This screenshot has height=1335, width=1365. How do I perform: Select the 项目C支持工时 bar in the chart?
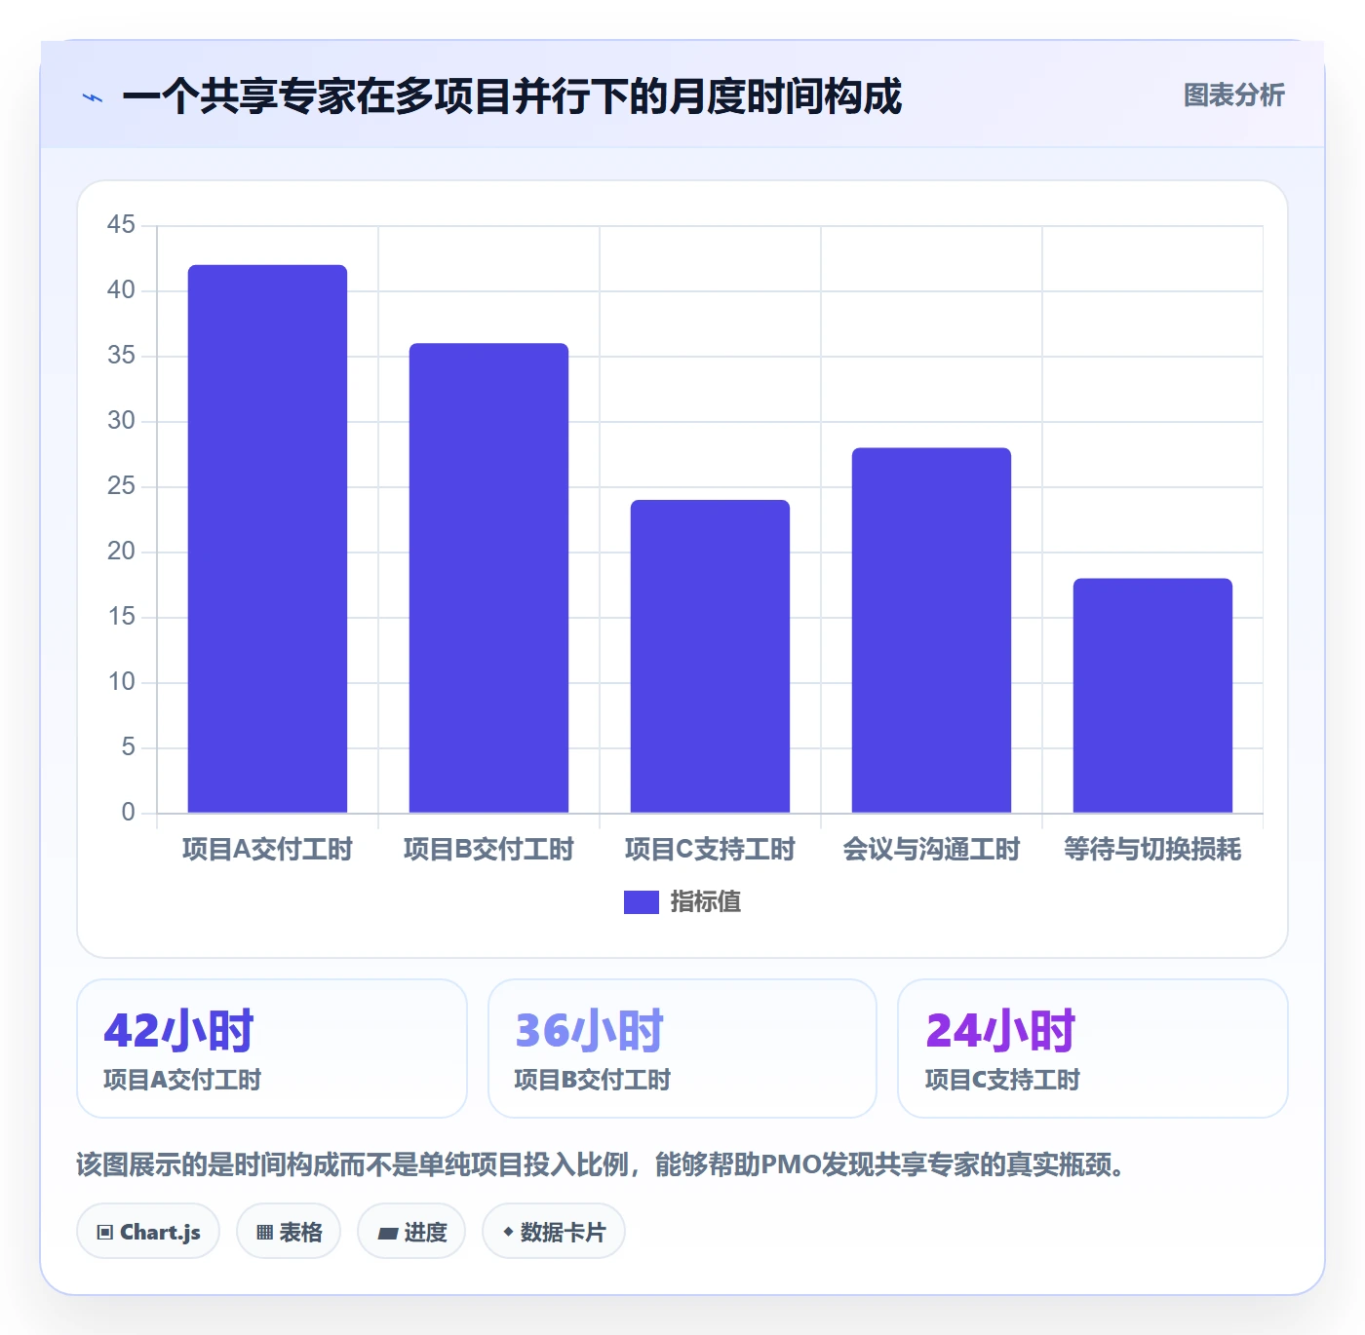click(710, 657)
